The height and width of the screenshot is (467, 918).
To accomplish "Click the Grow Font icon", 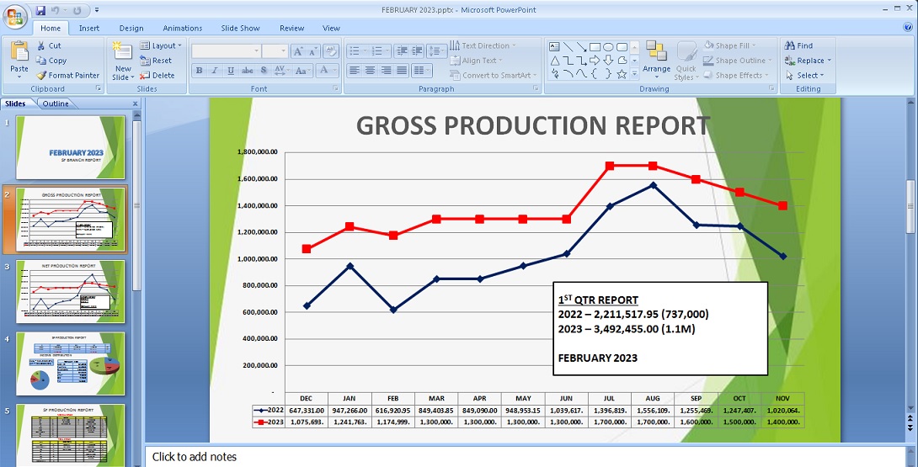I will tap(298, 51).
